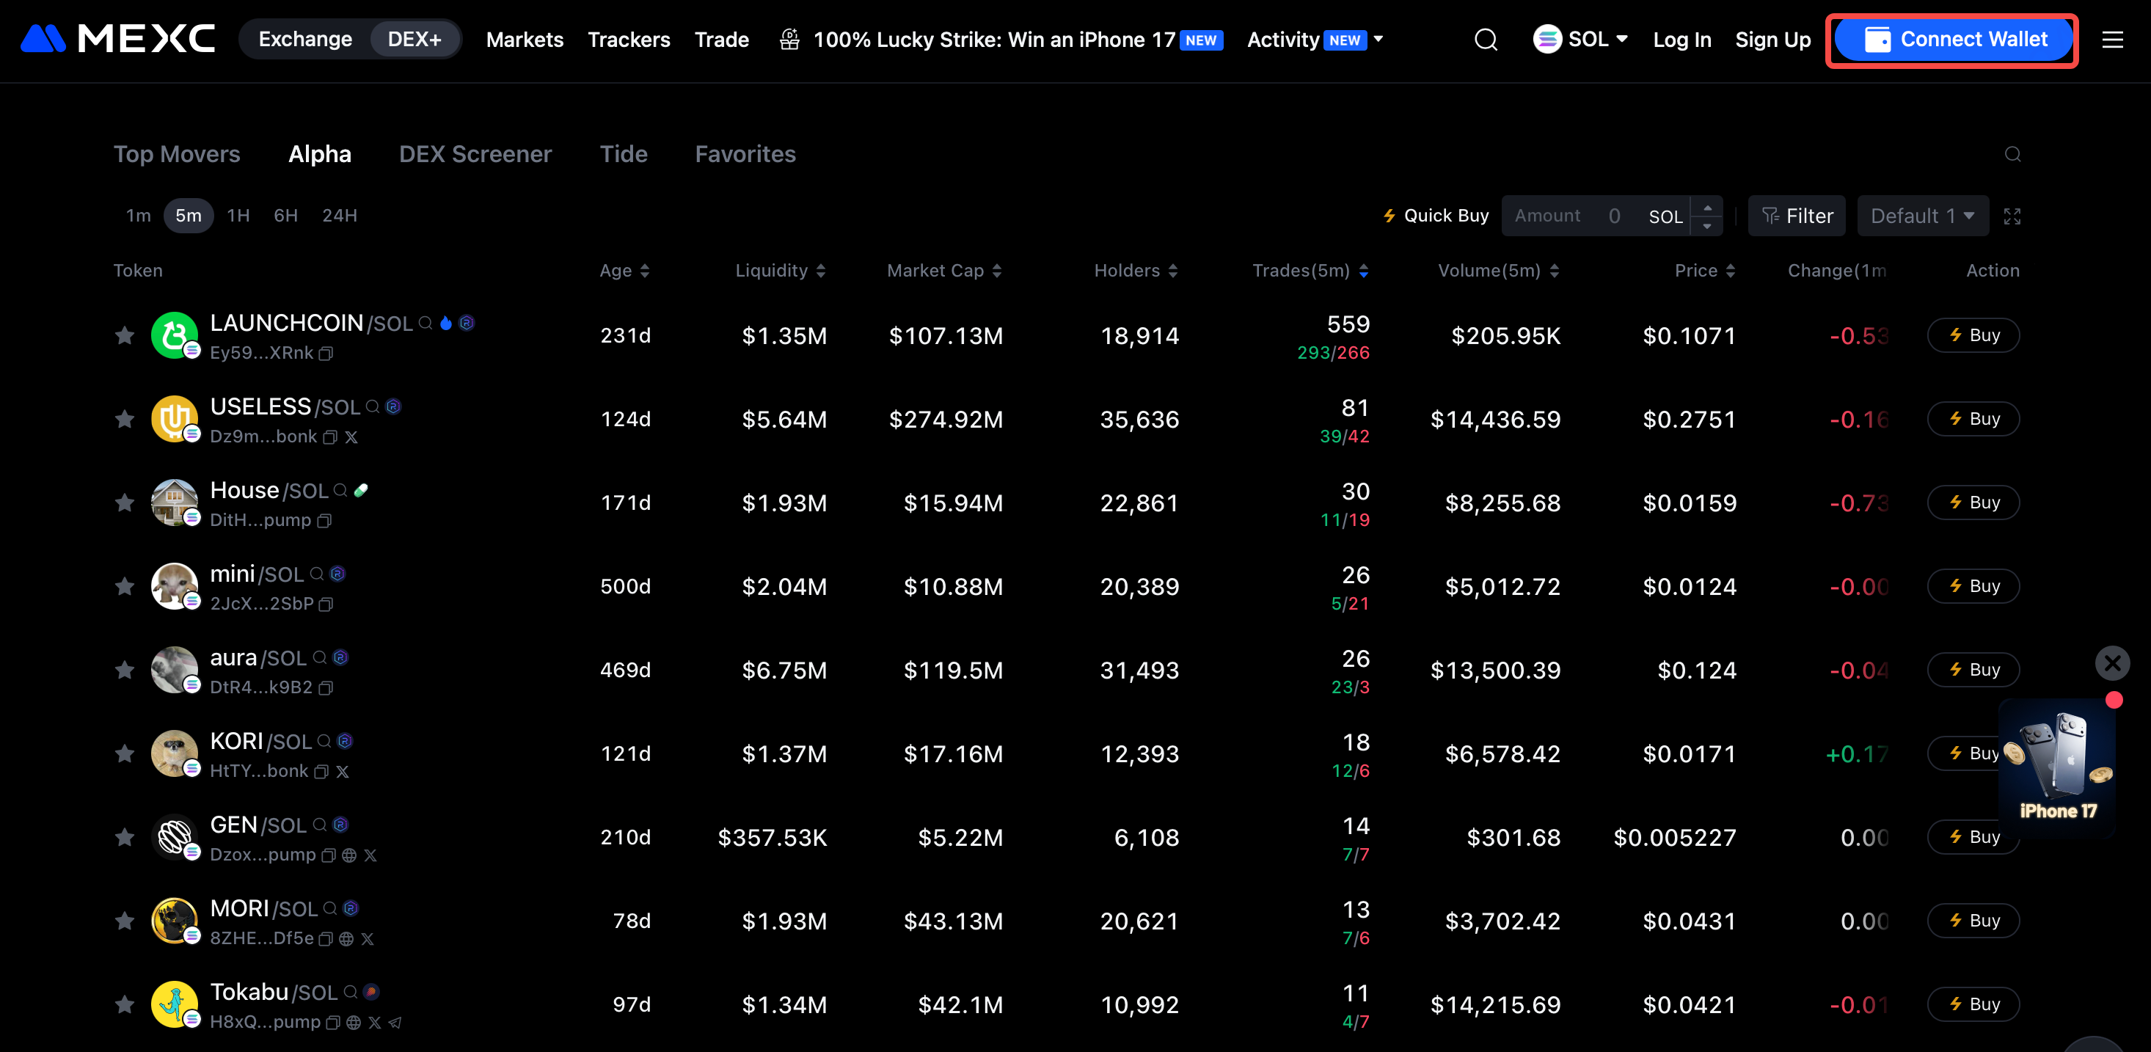Increase Quick Buy amount with up stepper
The image size is (2151, 1052).
pos(1706,207)
